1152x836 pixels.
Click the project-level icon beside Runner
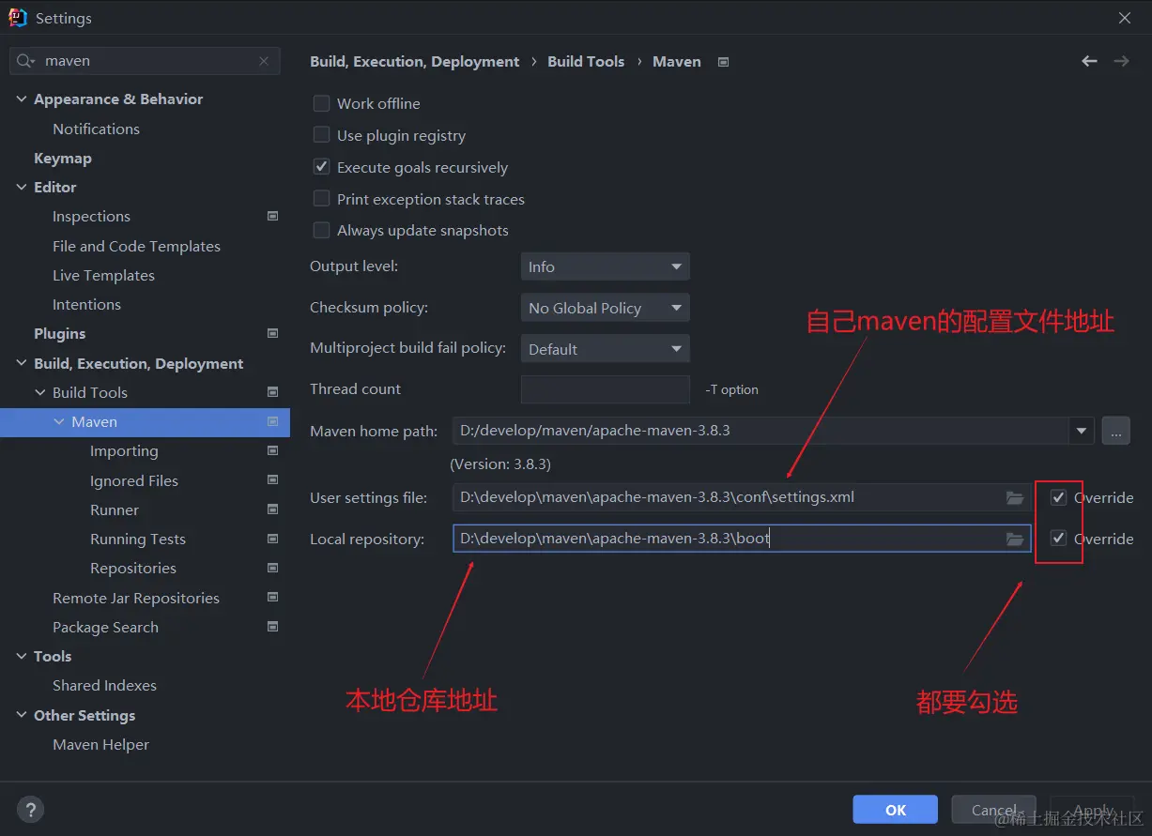pos(273,509)
